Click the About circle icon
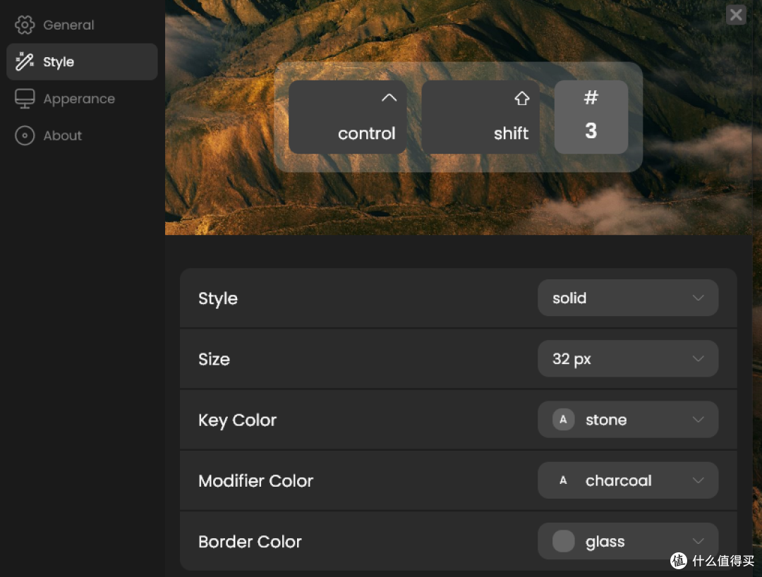The height and width of the screenshot is (577, 762). pos(24,135)
